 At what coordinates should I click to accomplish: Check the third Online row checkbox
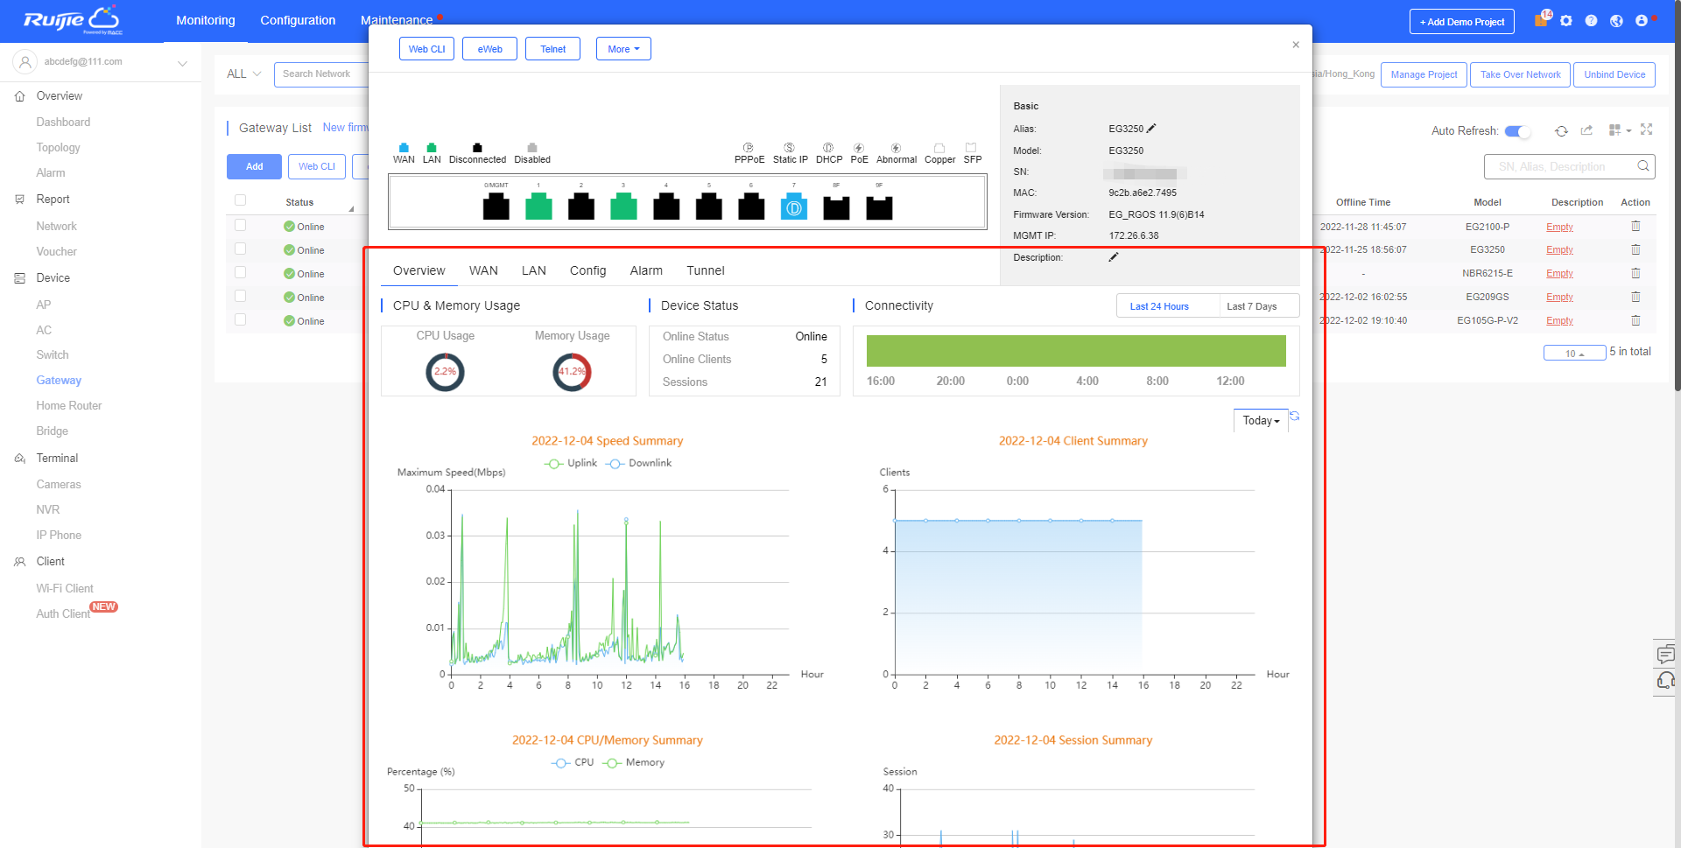click(241, 273)
